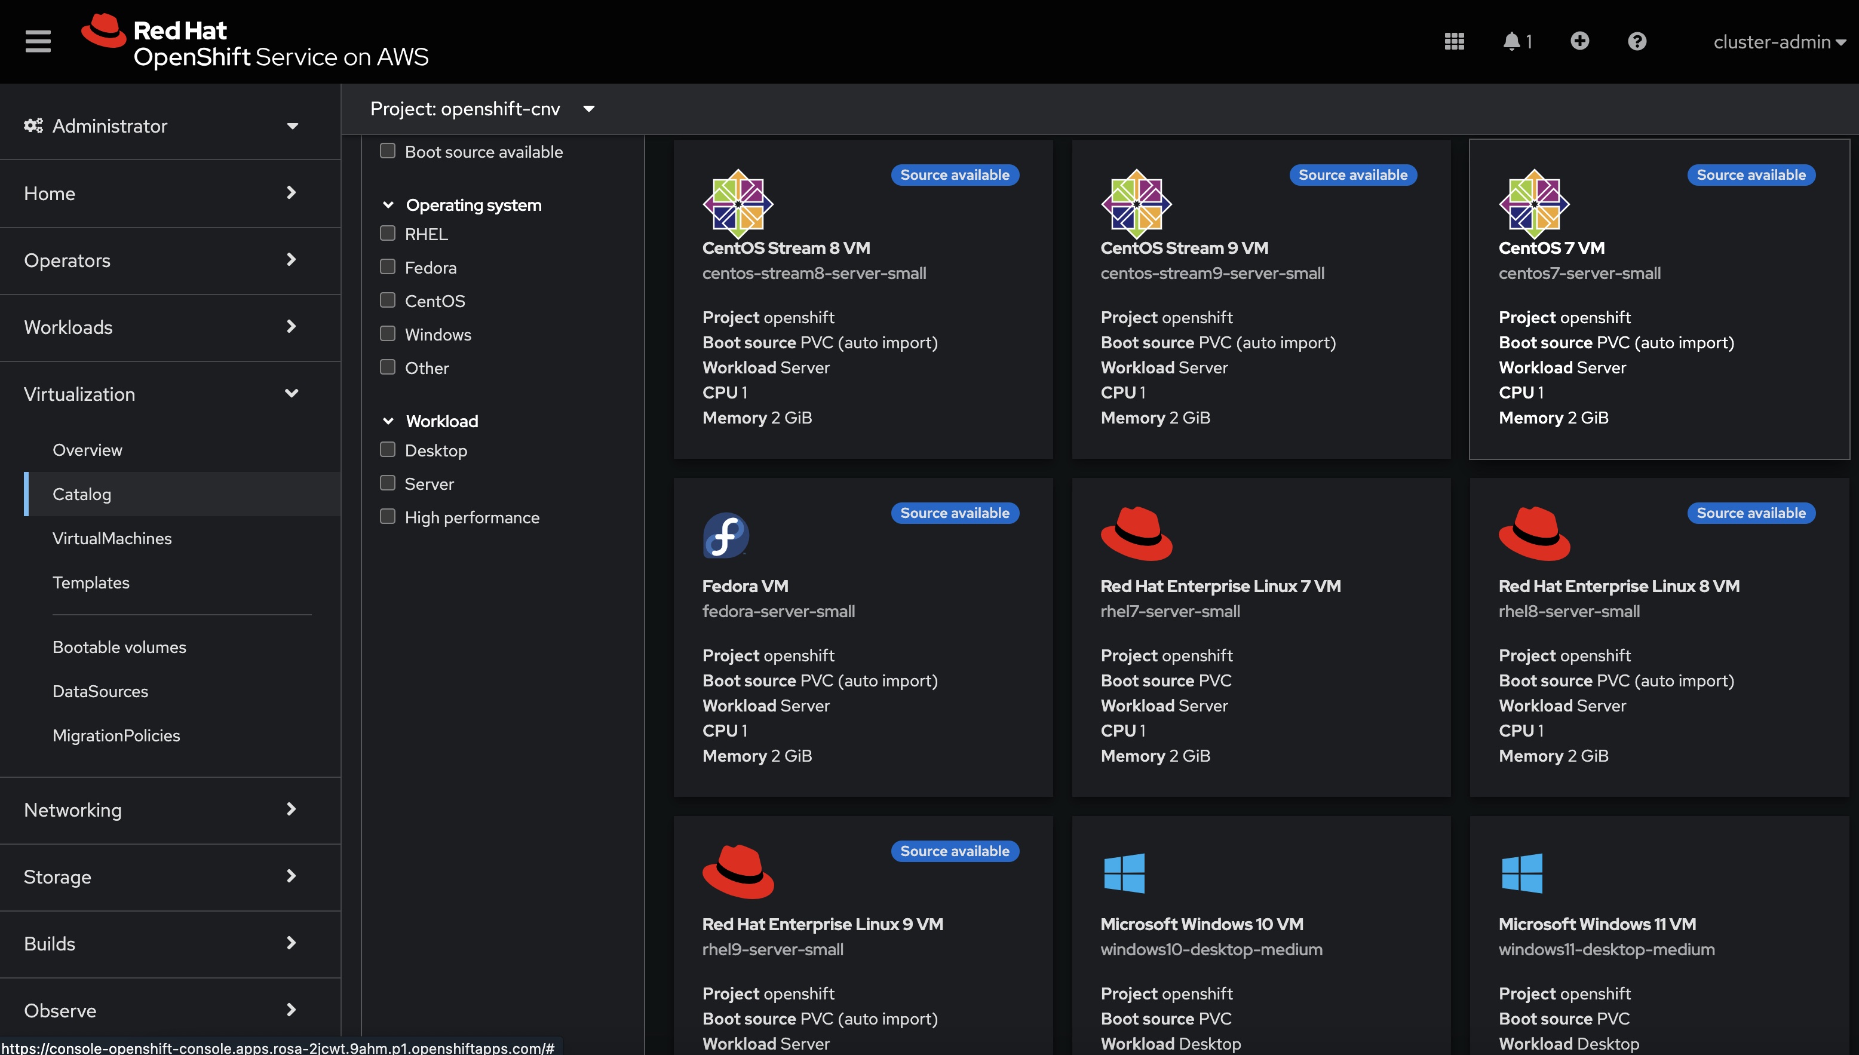Open the hamburger navigation menu icon
Image resolution: width=1859 pixels, height=1055 pixels.
click(38, 41)
